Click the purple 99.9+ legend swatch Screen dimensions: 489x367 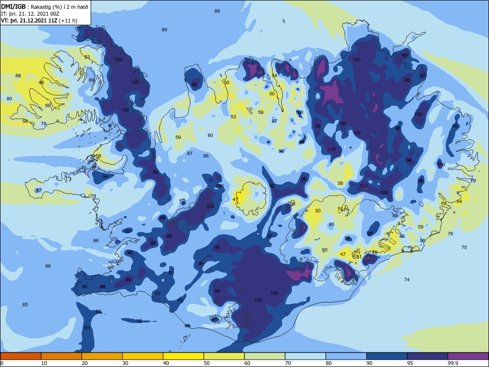pos(468,356)
